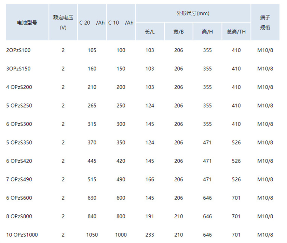Image resolution: width=287 pixels, height=243 pixels.
Task: Select the M10/8 cell for 6 OPzS600
Action: 265,198
